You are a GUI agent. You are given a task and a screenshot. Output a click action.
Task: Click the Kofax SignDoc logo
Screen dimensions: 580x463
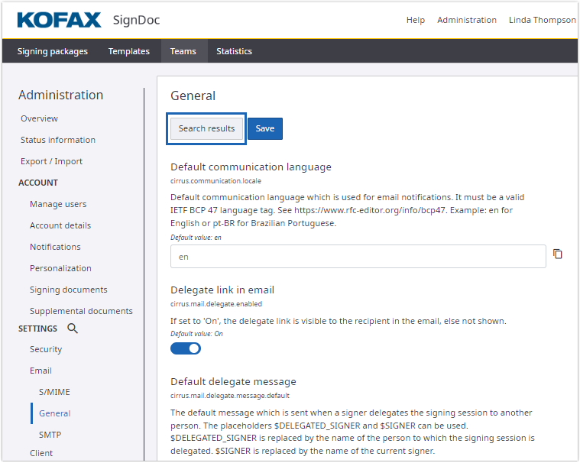coord(88,20)
